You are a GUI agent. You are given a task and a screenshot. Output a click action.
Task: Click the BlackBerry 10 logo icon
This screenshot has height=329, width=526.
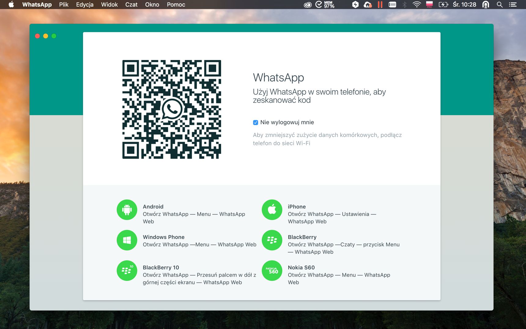[127, 271]
